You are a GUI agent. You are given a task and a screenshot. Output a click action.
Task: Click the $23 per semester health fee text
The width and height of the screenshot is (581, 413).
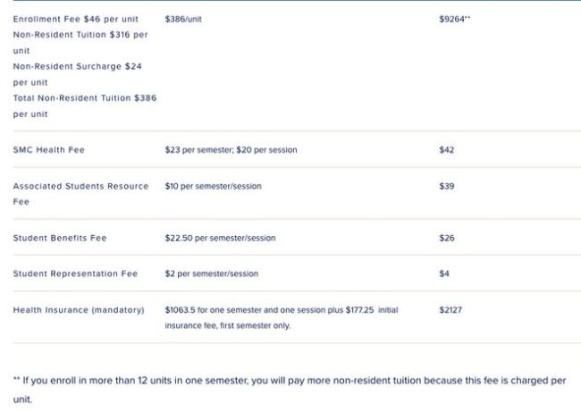pos(231,150)
